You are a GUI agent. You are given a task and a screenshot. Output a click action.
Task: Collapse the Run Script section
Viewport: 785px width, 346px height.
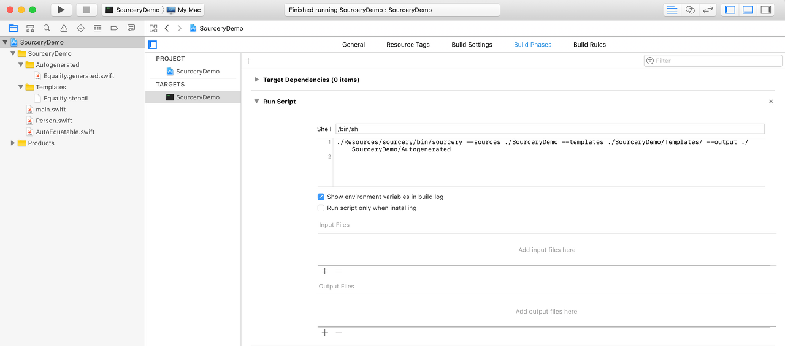pos(256,102)
